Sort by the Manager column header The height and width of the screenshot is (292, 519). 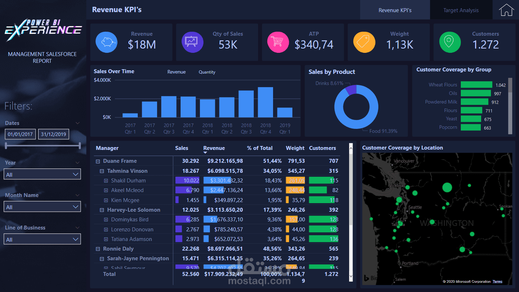tap(107, 148)
